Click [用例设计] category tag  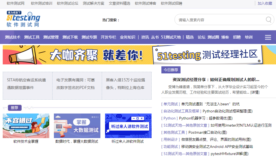click(x=171, y=139)
